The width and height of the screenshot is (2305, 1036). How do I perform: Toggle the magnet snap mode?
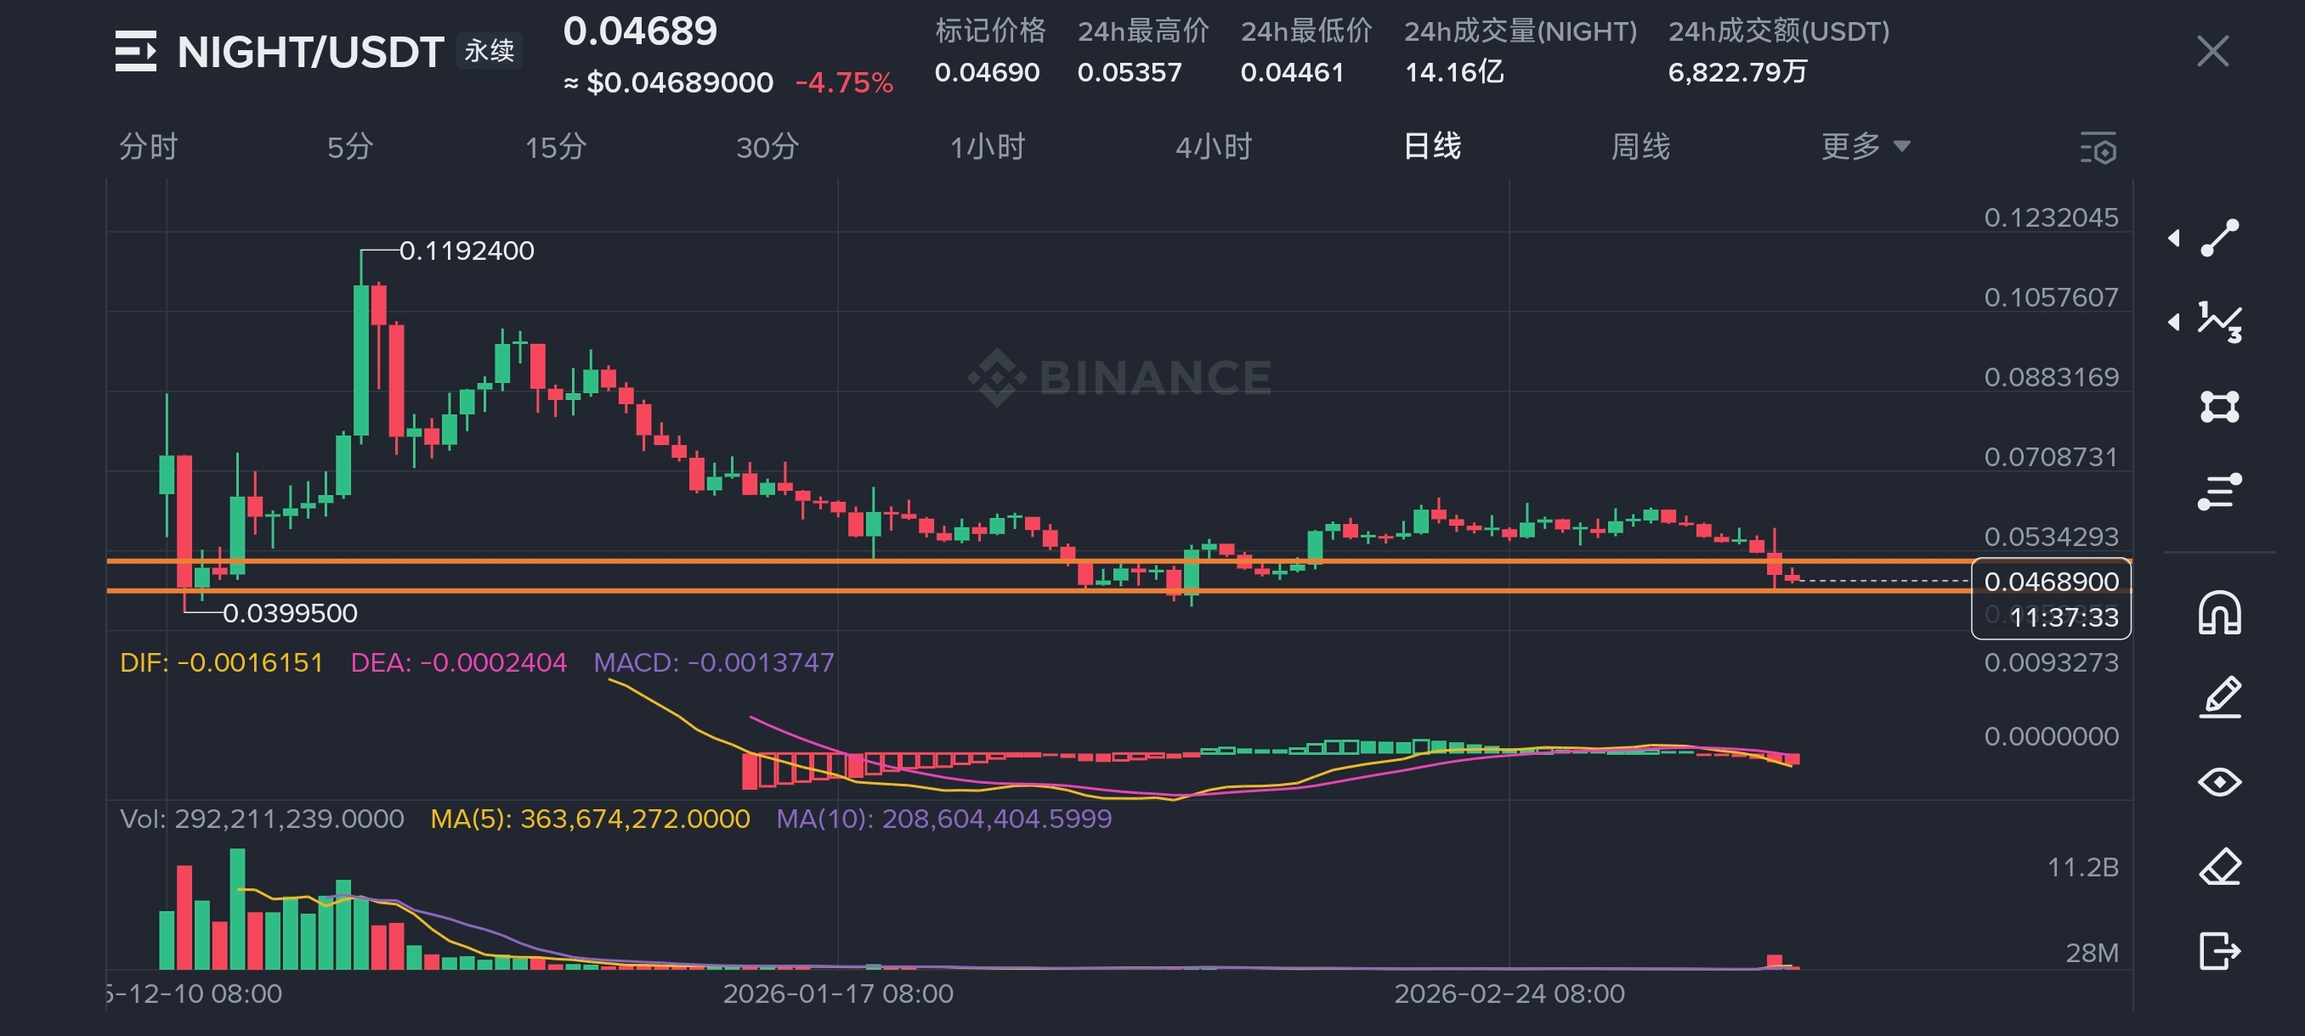coord(2220,613)
